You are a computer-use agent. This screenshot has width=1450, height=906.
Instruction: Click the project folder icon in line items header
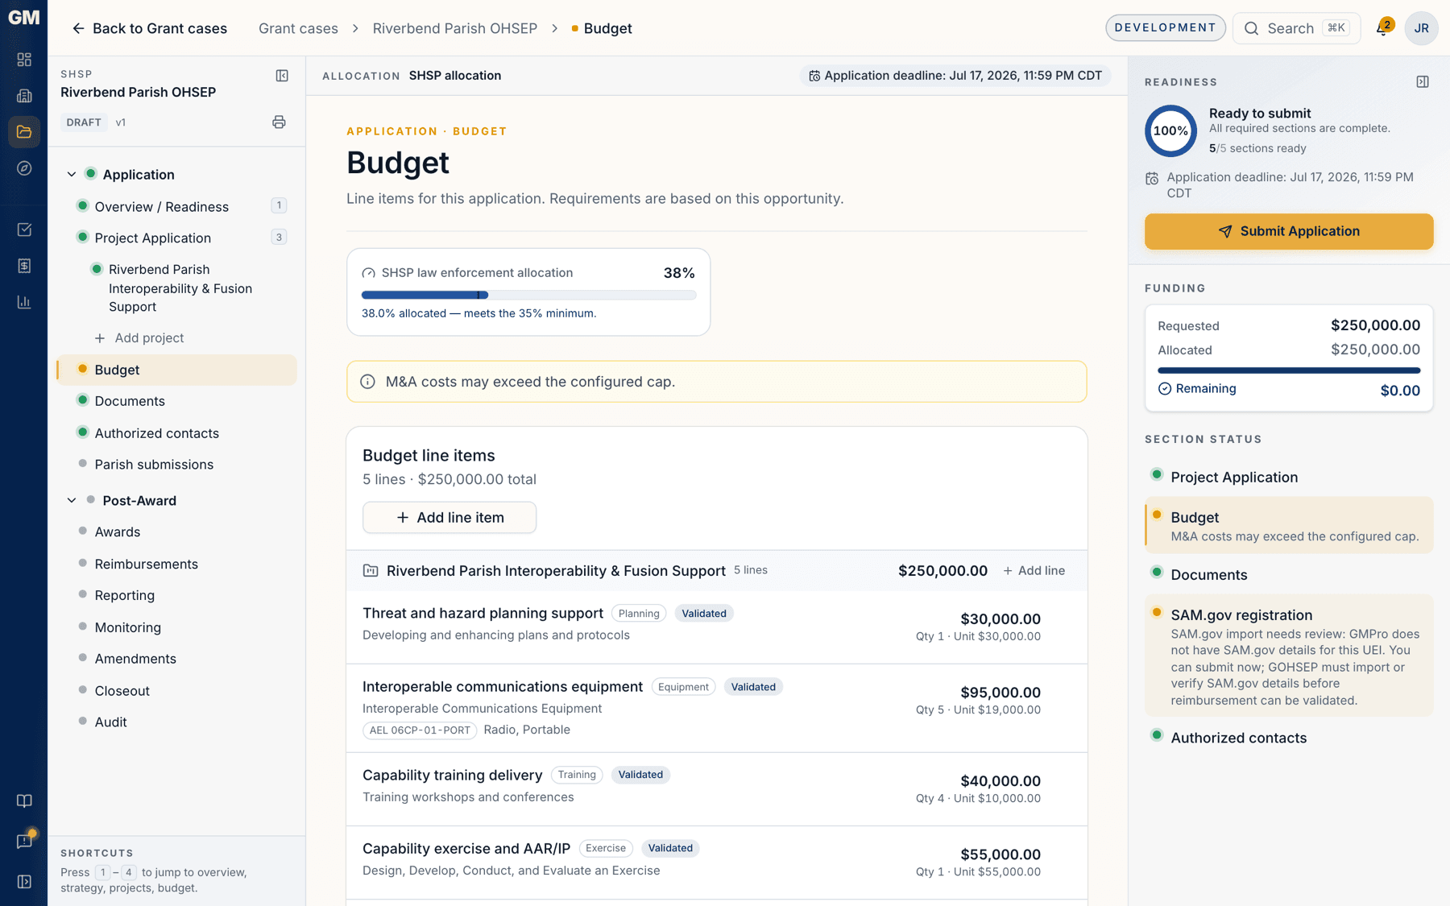point(371,571)
